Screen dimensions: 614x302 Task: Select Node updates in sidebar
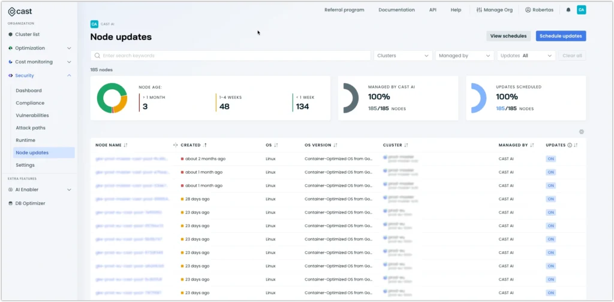44,152
